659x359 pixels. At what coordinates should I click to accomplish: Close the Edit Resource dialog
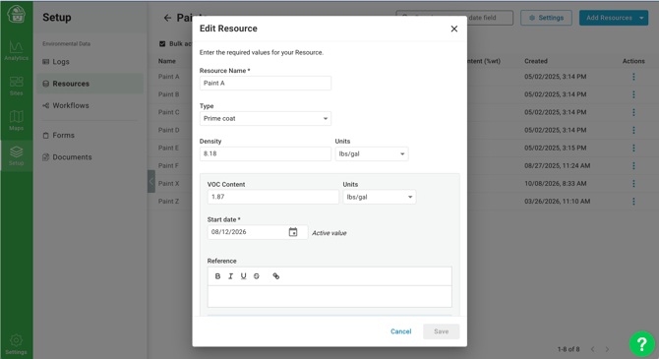pos(453,29)
